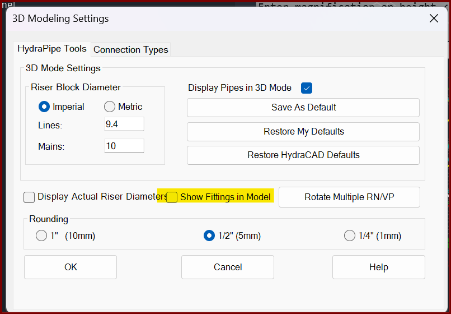Click Restore My Defaults

pyautogui.click(x=303, y=132)
